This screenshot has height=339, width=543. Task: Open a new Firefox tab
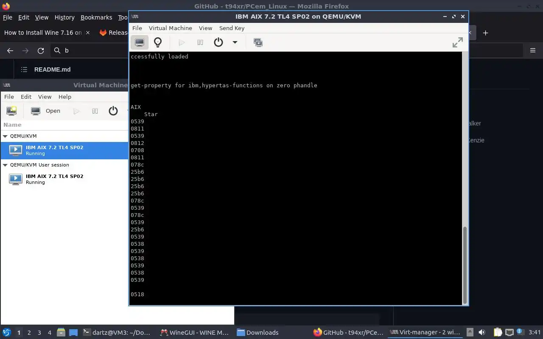pos(485,33)
